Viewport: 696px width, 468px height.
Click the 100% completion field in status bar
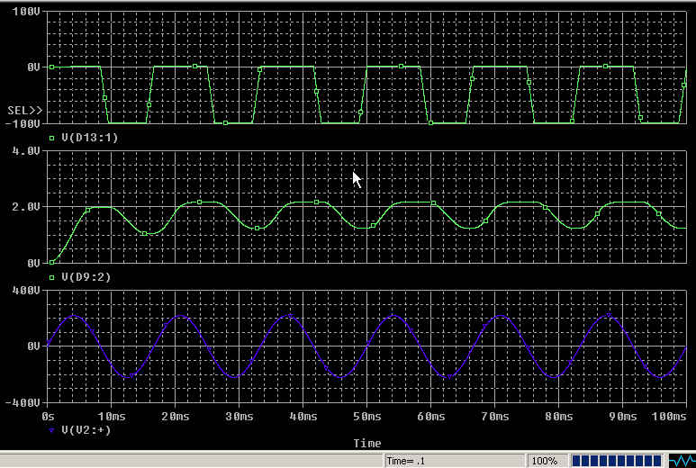[x=543, y=460]
